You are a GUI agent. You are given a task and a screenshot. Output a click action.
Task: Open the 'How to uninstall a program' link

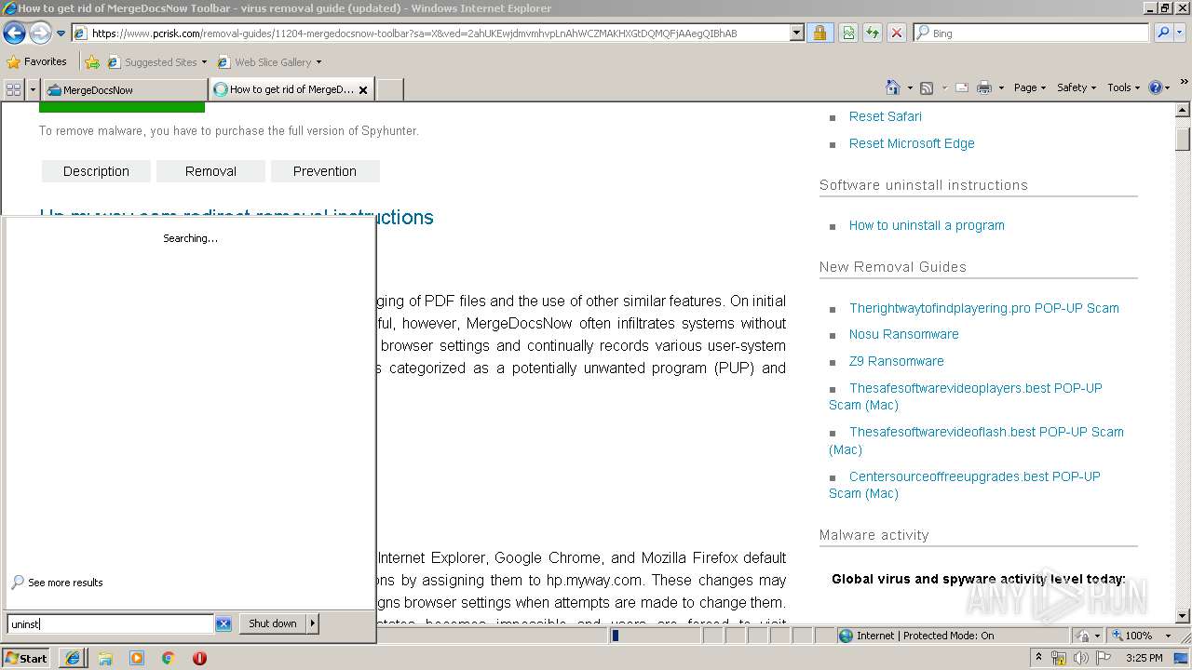click(x=927, y=225)
